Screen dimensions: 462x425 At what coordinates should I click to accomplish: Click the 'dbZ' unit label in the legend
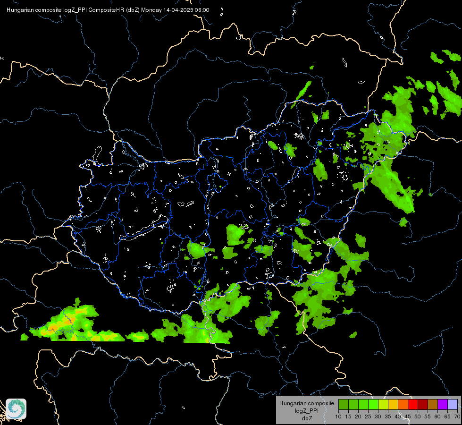click(307, 418)
